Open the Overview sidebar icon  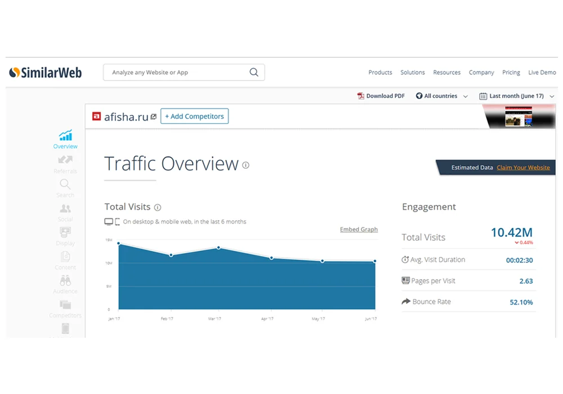tap(65, 139)
